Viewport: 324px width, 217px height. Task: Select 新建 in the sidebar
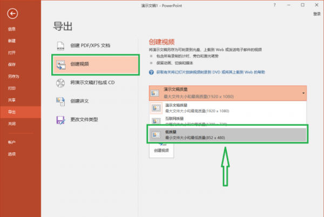click(x=12, y=41)
